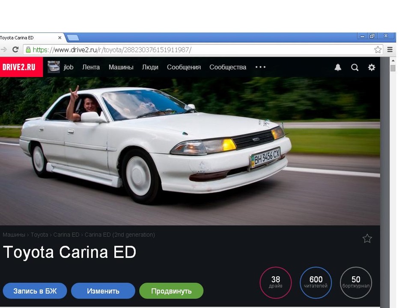Follow the Toyota breadcrumb link
Screen dimensions: 411x308
39,235
